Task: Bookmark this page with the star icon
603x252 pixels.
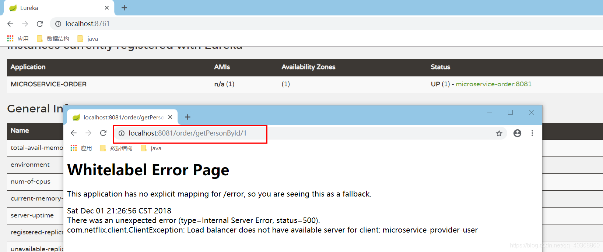Action: (x=499, y=133)
